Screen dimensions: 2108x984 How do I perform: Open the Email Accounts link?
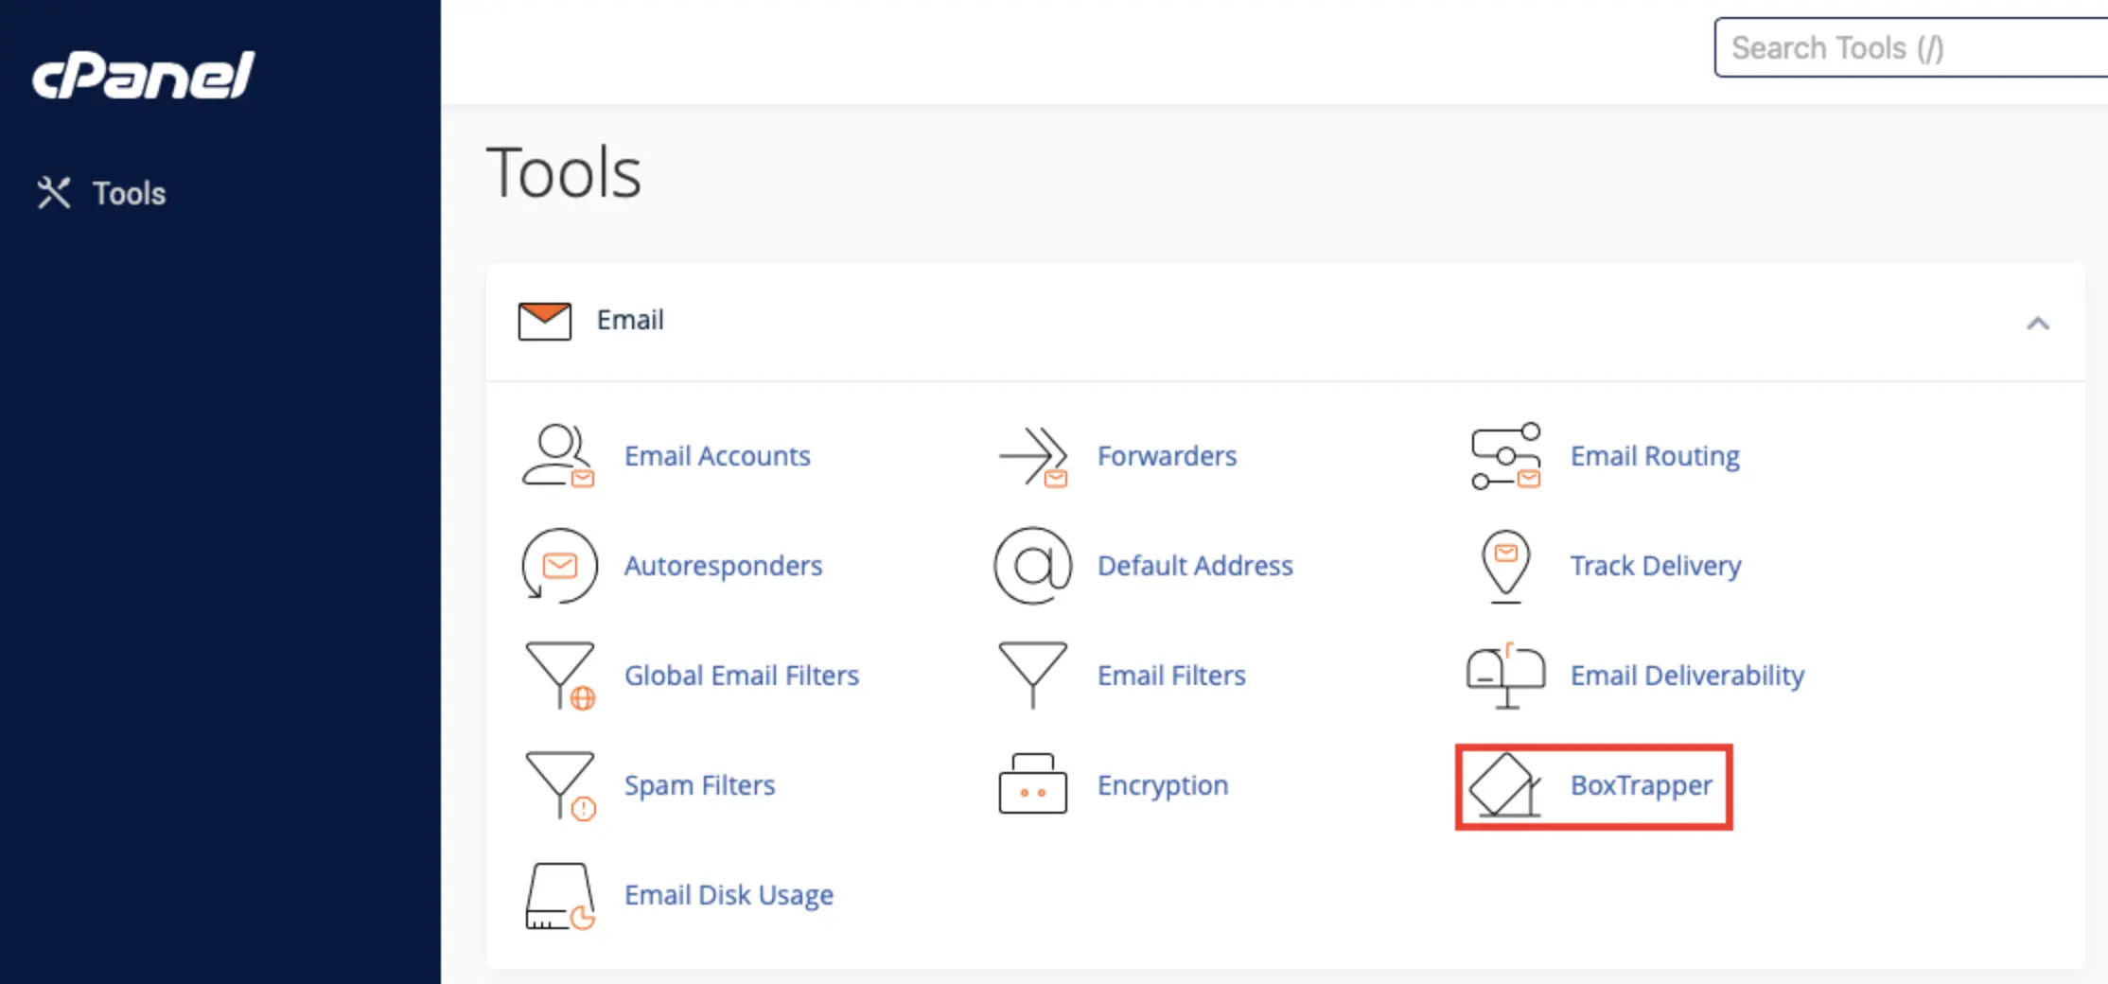717,456
